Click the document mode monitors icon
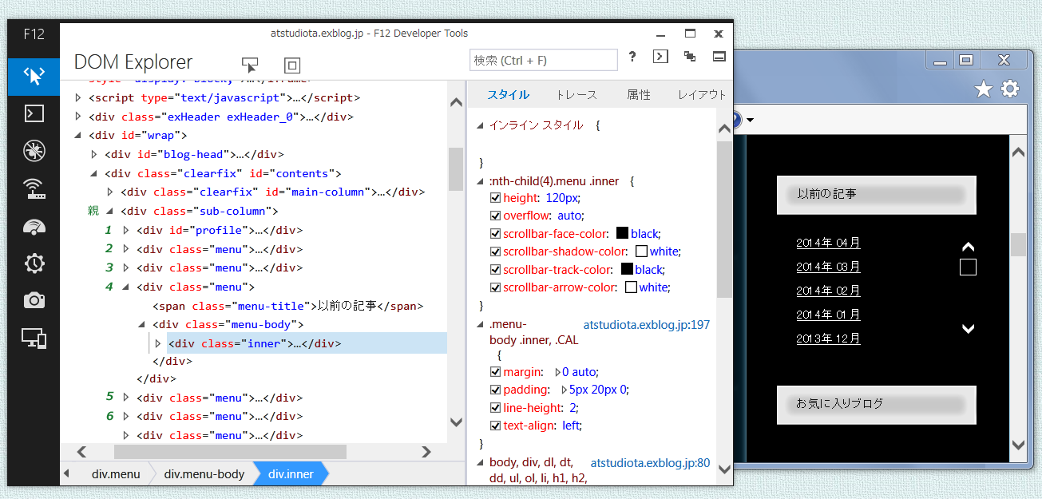 pyautogui.click(x=690, y=57)
